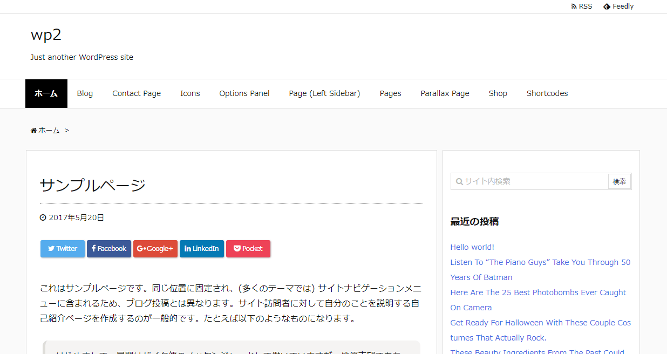Image resolution: width=667 pixels, height=354 pixels.
Task: Share the page on Facebook
Action: (109, 249)
